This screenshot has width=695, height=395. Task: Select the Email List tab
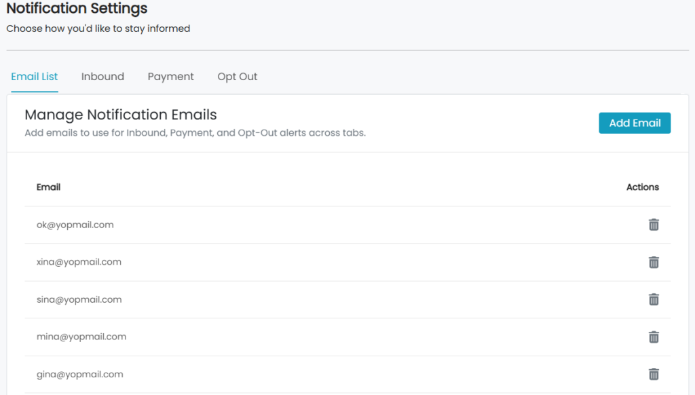35,77
